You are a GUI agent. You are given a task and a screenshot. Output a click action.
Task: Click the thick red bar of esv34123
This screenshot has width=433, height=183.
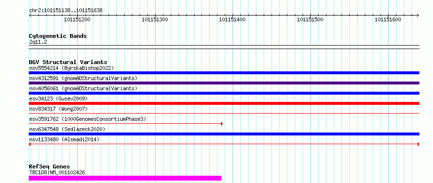pyautogui.click(x=224, y=103)
